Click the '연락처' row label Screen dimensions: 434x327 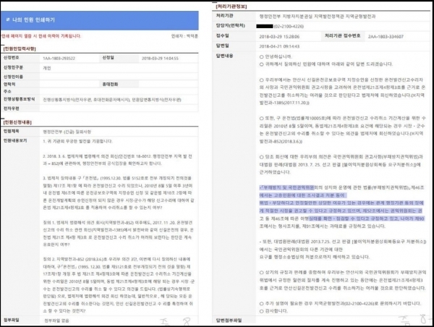point(9,84)
